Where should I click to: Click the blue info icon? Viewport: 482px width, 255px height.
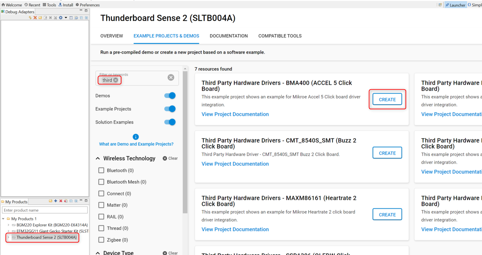click(136, 137)
